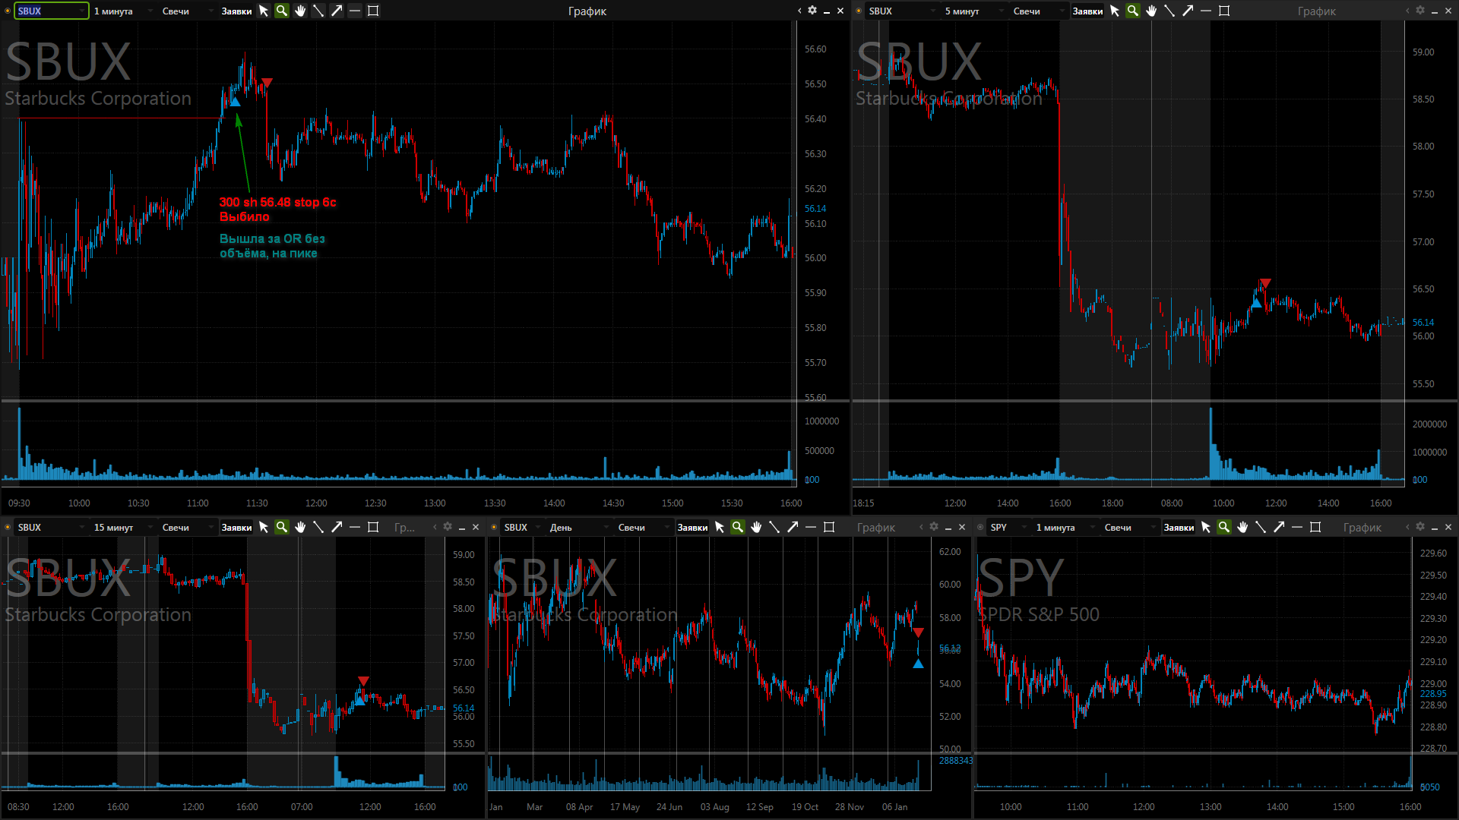
Task: Select the rectangle tool in the daily SBUX chart
Action: click(829, 527)
